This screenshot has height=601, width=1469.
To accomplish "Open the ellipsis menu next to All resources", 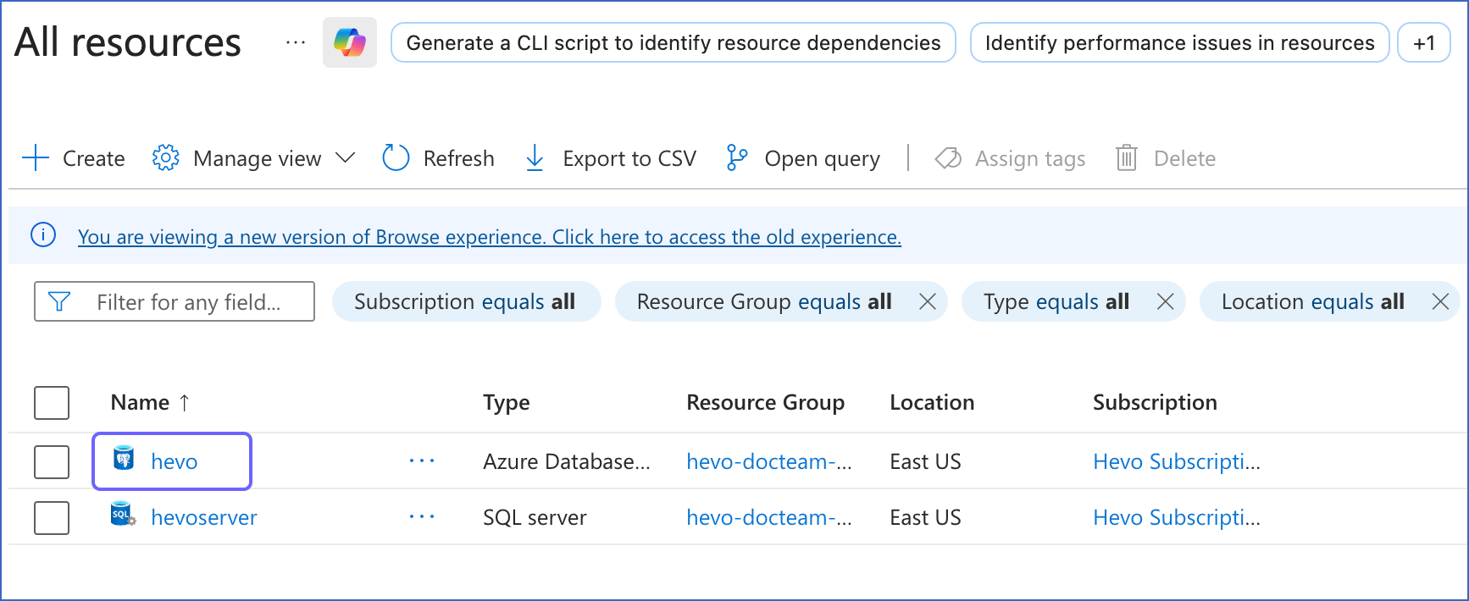I will pos(295,42).
